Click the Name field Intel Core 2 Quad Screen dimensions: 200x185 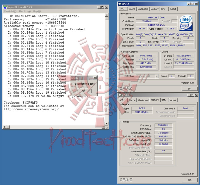click(x=156, y=17)
